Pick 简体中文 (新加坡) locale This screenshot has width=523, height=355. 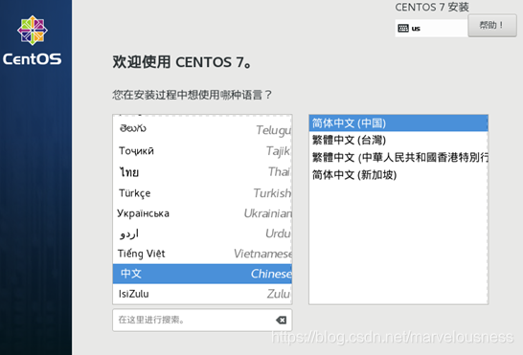398,175
